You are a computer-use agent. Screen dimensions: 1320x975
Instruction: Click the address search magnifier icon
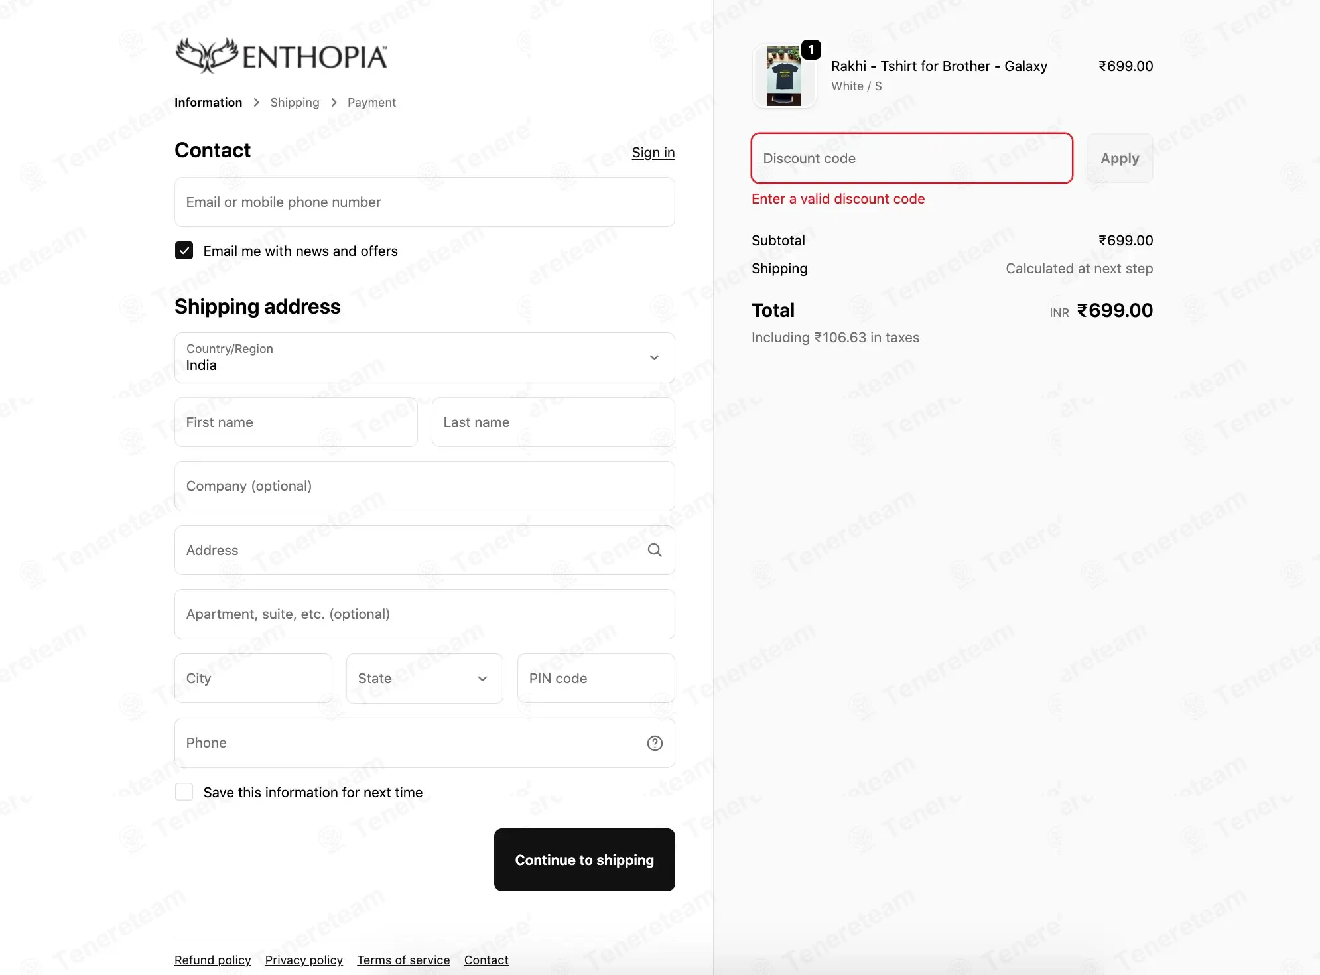pyautogui.click(x=655, y=550)
